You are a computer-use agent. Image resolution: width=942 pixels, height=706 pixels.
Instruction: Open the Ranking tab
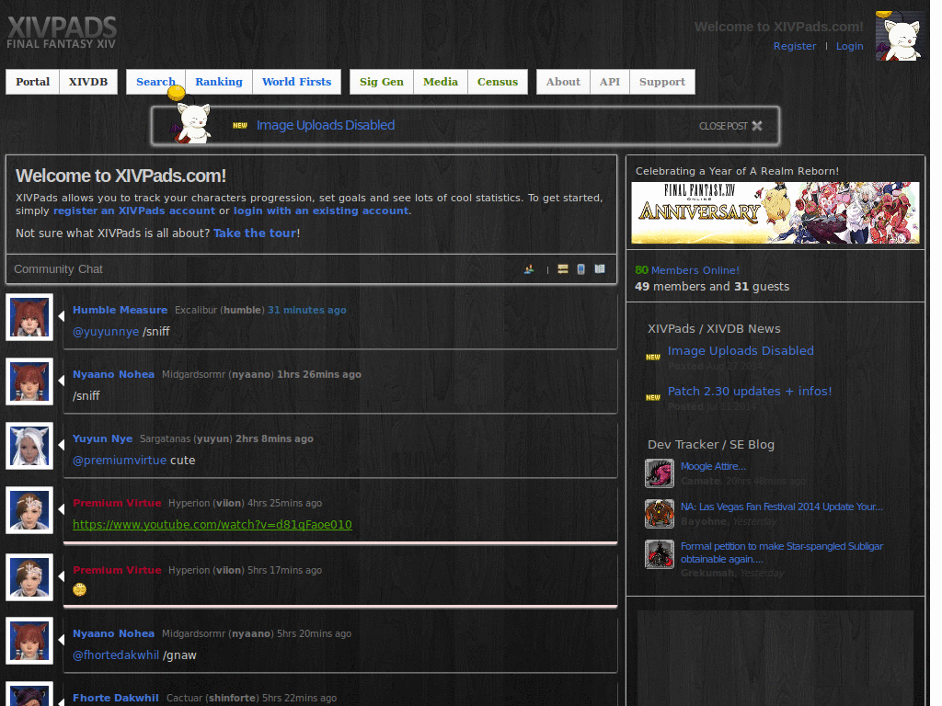coord(219,82)
